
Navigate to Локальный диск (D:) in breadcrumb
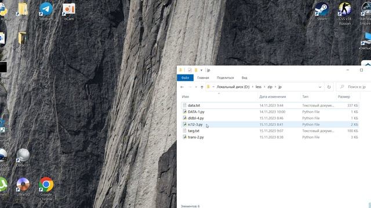[x=233, y=87]
